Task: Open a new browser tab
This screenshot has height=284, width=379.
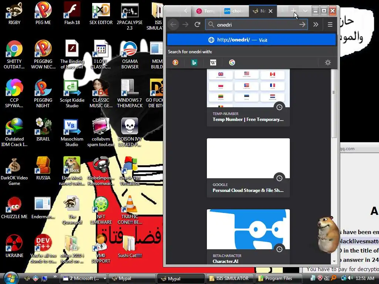Action: [x=293, y=11]
